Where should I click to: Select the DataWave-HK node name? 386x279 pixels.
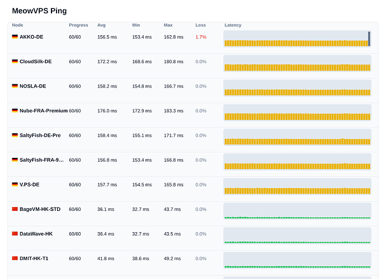tap(36, 234)
